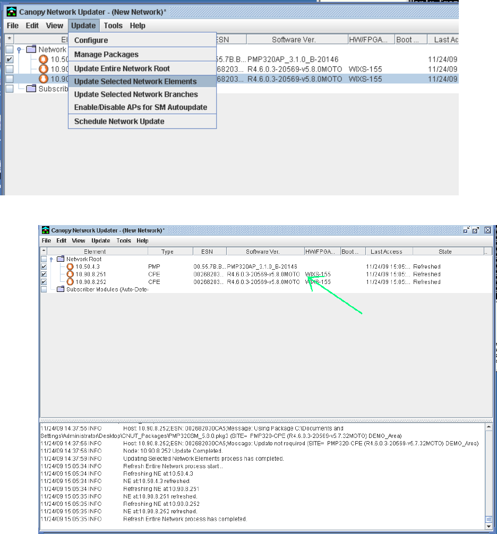Click Subscrib folder icon in window with open menu

pyautogui.click(x=31, y=89)
